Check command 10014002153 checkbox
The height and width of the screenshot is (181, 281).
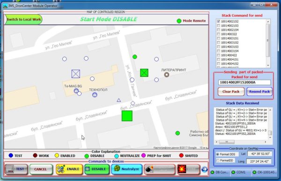click(x=218, y=26)
